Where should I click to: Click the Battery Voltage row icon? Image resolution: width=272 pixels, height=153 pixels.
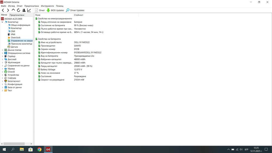point(39,70)
